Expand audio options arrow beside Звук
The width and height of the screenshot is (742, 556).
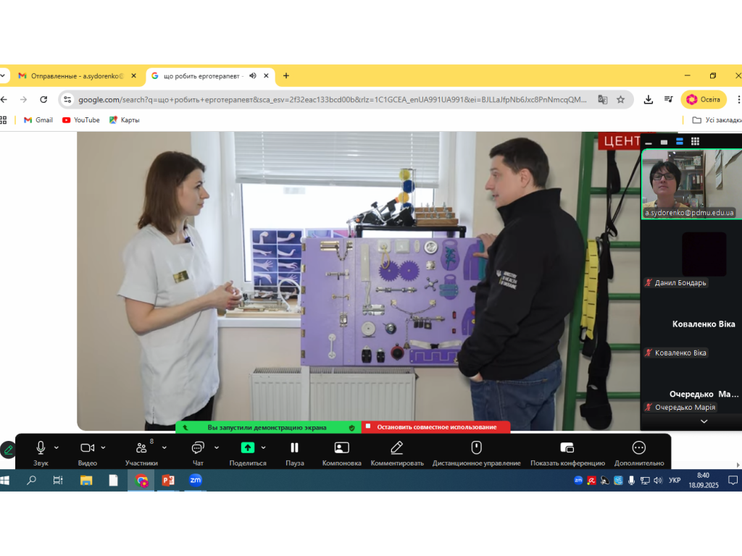click(57, 447)
